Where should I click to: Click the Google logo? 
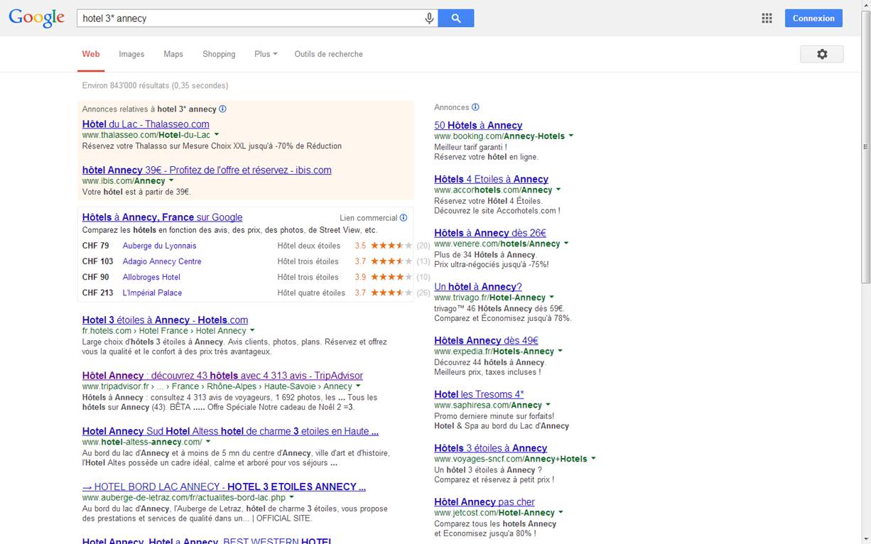click(36, 18)
